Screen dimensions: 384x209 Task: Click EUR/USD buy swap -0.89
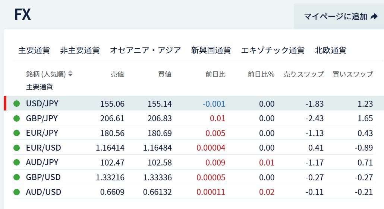[x=363, y=148]
